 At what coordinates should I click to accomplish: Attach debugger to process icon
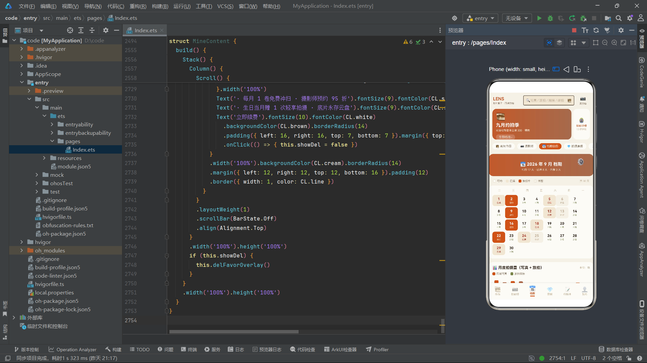pyautogui.click(x=583, y=18)
